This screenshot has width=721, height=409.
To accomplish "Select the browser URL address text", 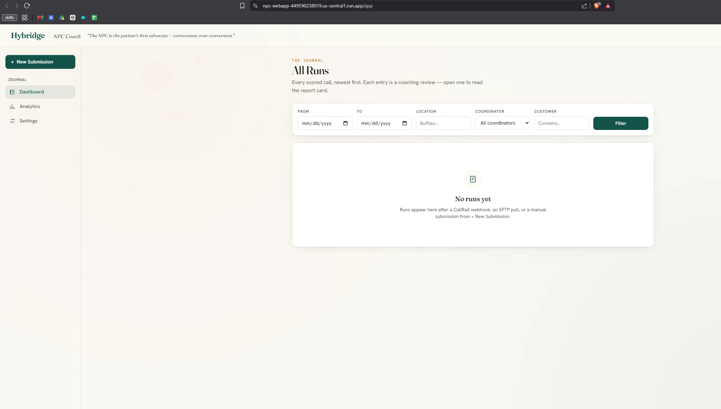I will pyautogui.click(x=318, y=6).
